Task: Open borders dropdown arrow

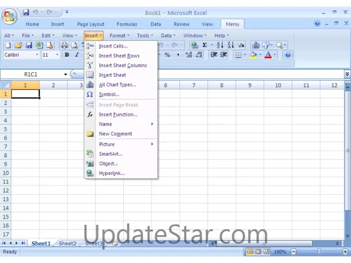Action: (245, 55)
